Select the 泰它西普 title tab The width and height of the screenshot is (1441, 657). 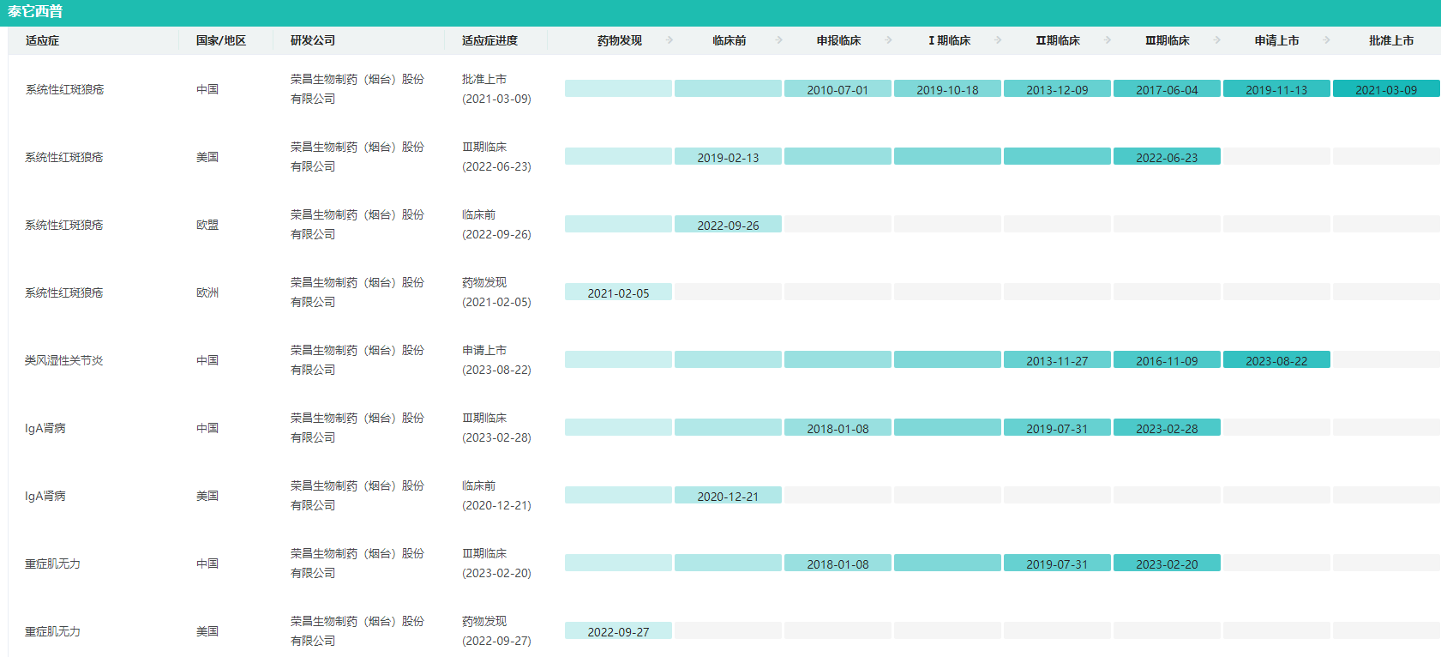pyautogui.click(x=35, y=12)
